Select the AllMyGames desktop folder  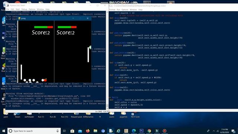[88, 115]
